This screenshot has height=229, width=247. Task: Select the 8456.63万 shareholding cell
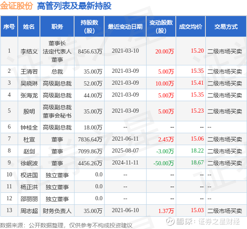coord(90,51)
